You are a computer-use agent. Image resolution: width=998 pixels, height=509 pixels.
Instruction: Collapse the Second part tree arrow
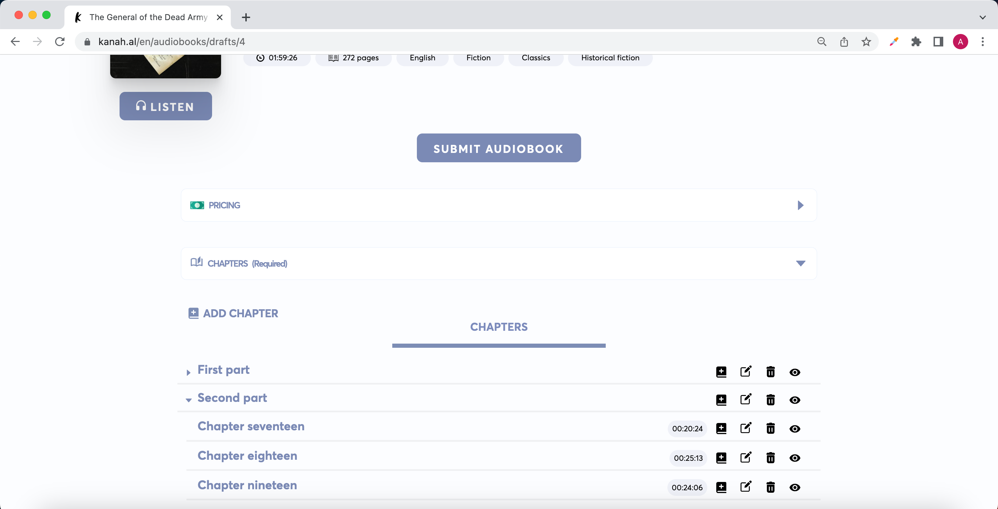[x=189, y=400]
